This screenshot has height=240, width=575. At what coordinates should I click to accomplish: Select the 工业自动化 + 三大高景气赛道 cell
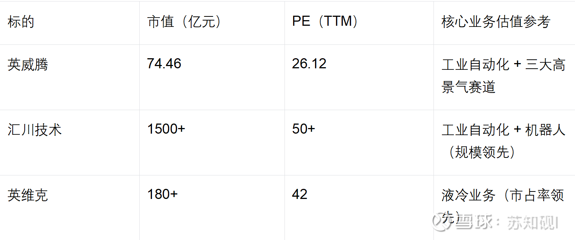(503, 76)
